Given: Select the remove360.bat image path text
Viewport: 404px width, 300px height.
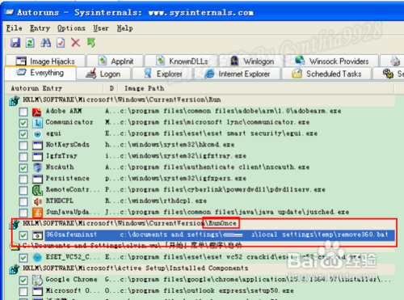Looking at the screenshot, I should click(255, 235).
